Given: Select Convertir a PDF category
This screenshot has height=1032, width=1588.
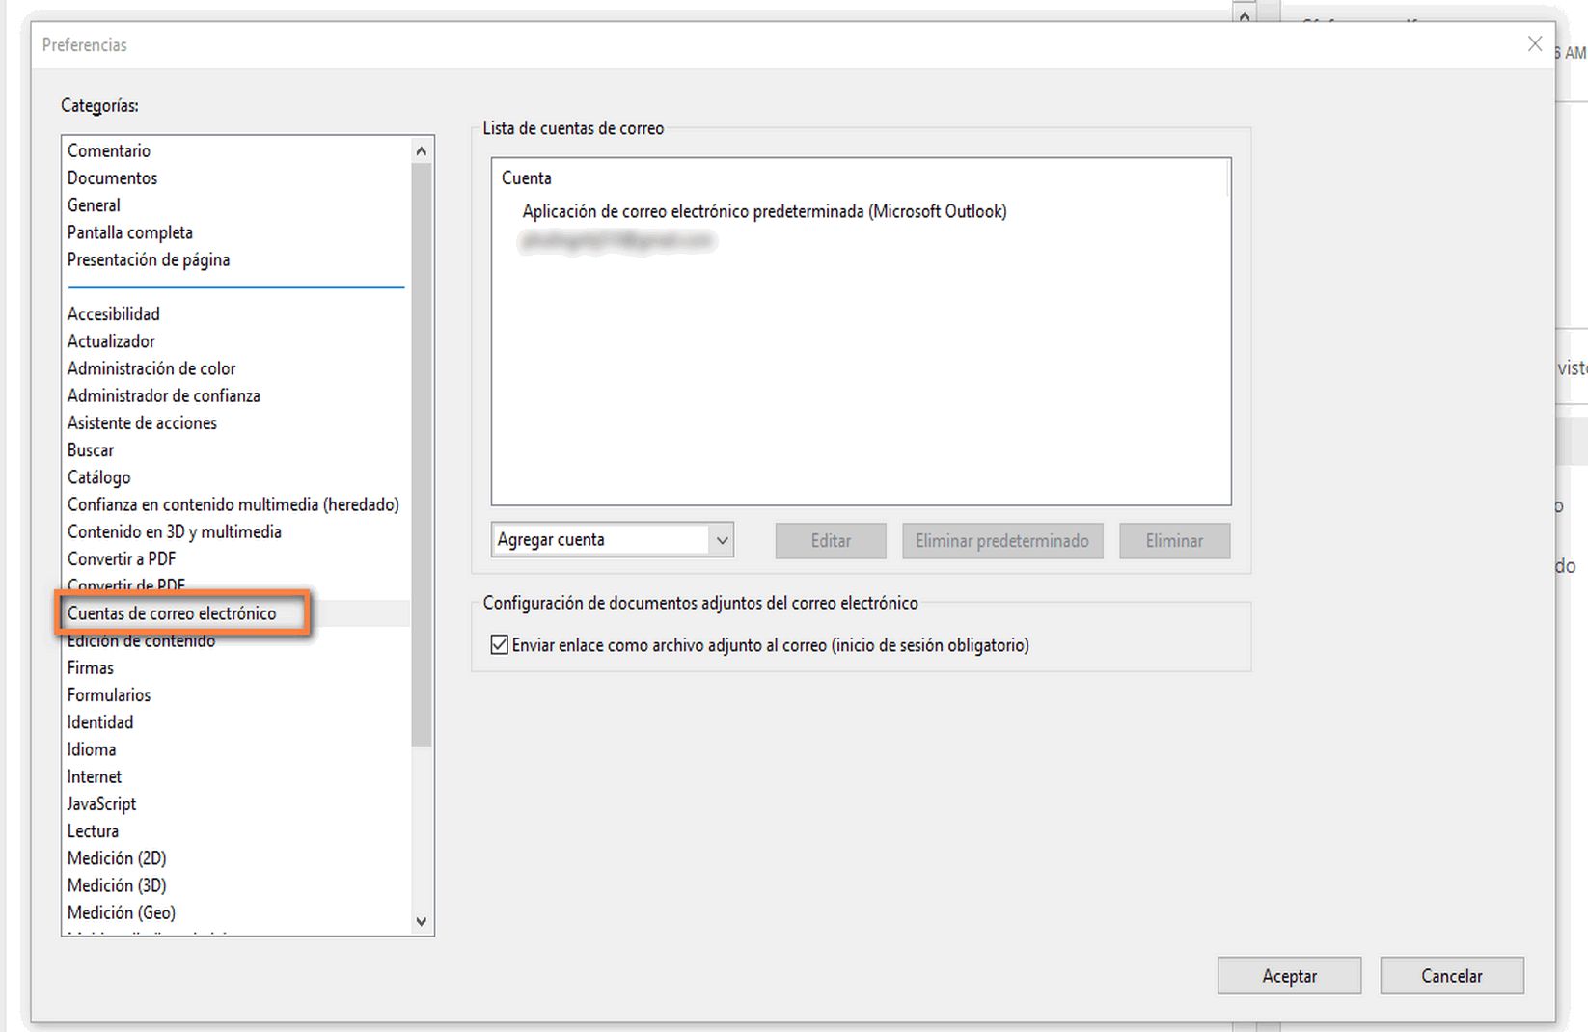Looking at the screenshot, I should (x=122, y=558).
